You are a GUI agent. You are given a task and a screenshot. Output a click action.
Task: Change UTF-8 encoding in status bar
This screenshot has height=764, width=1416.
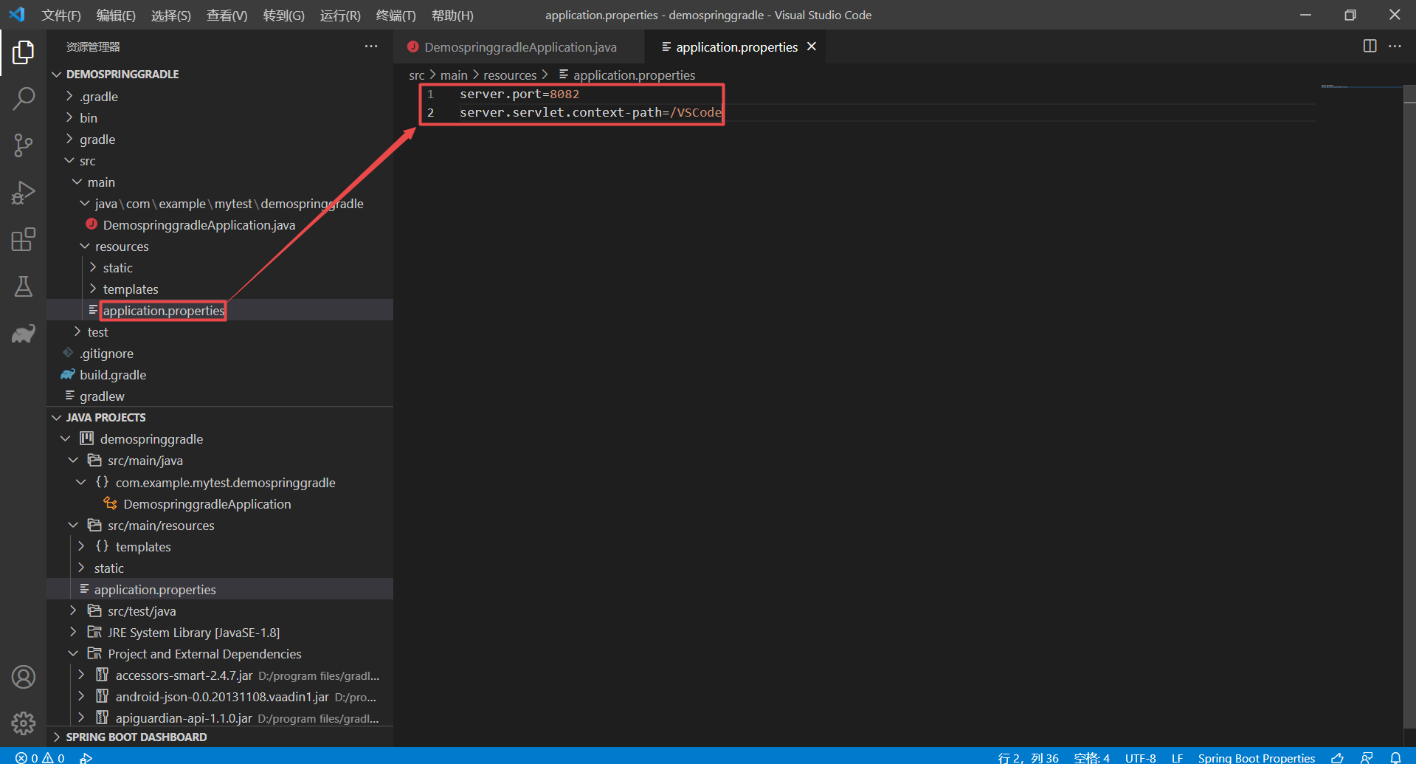click(1140, 757)
